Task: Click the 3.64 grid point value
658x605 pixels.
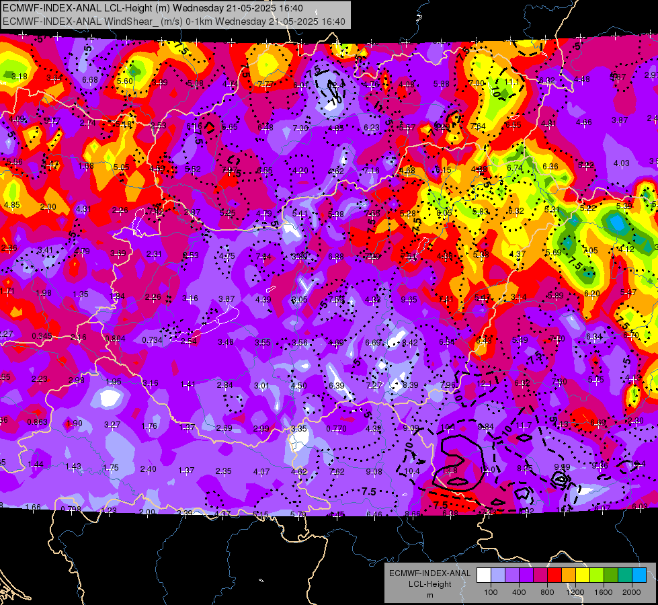Action: click(54, 78)
